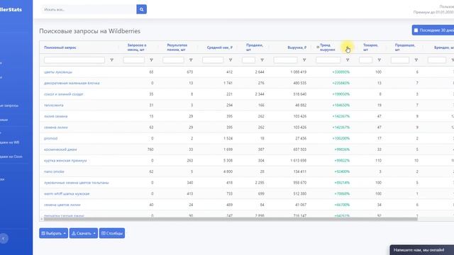Focus Выручка filter text box
The height and width of the screenshot is (255, 454).
(285, 59)
